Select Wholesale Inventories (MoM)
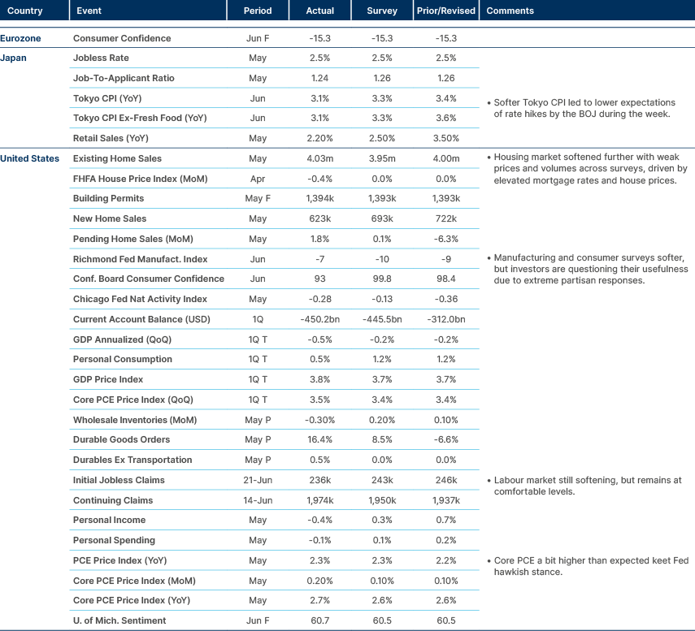Viewport: 695px width, 631px height. (135, 420)
